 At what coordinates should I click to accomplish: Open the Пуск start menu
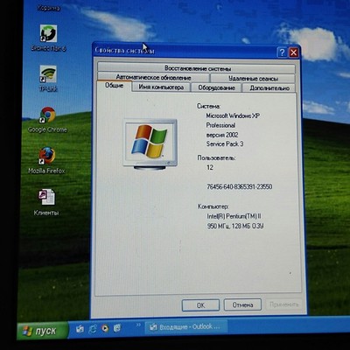pyautogui.click(x=42, y=331)
